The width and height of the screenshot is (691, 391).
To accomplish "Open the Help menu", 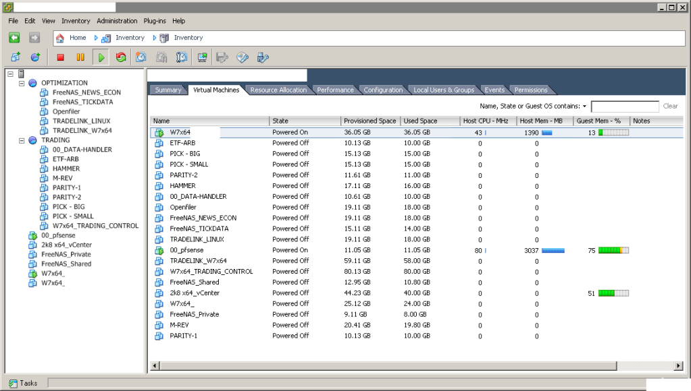I will 178,21.
